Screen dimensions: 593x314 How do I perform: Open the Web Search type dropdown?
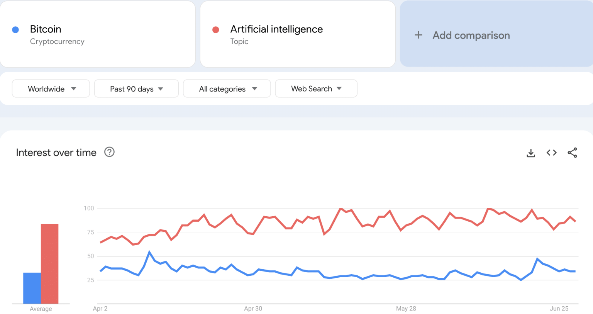(316, 88)
